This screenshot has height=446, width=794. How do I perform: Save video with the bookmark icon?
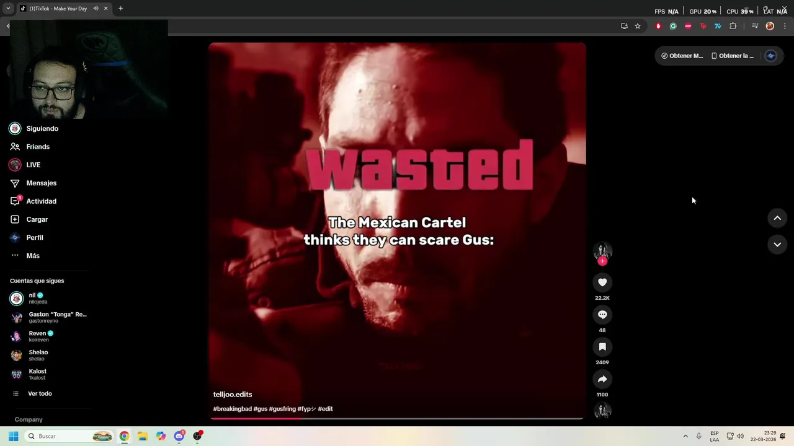[x=602, y=347]
